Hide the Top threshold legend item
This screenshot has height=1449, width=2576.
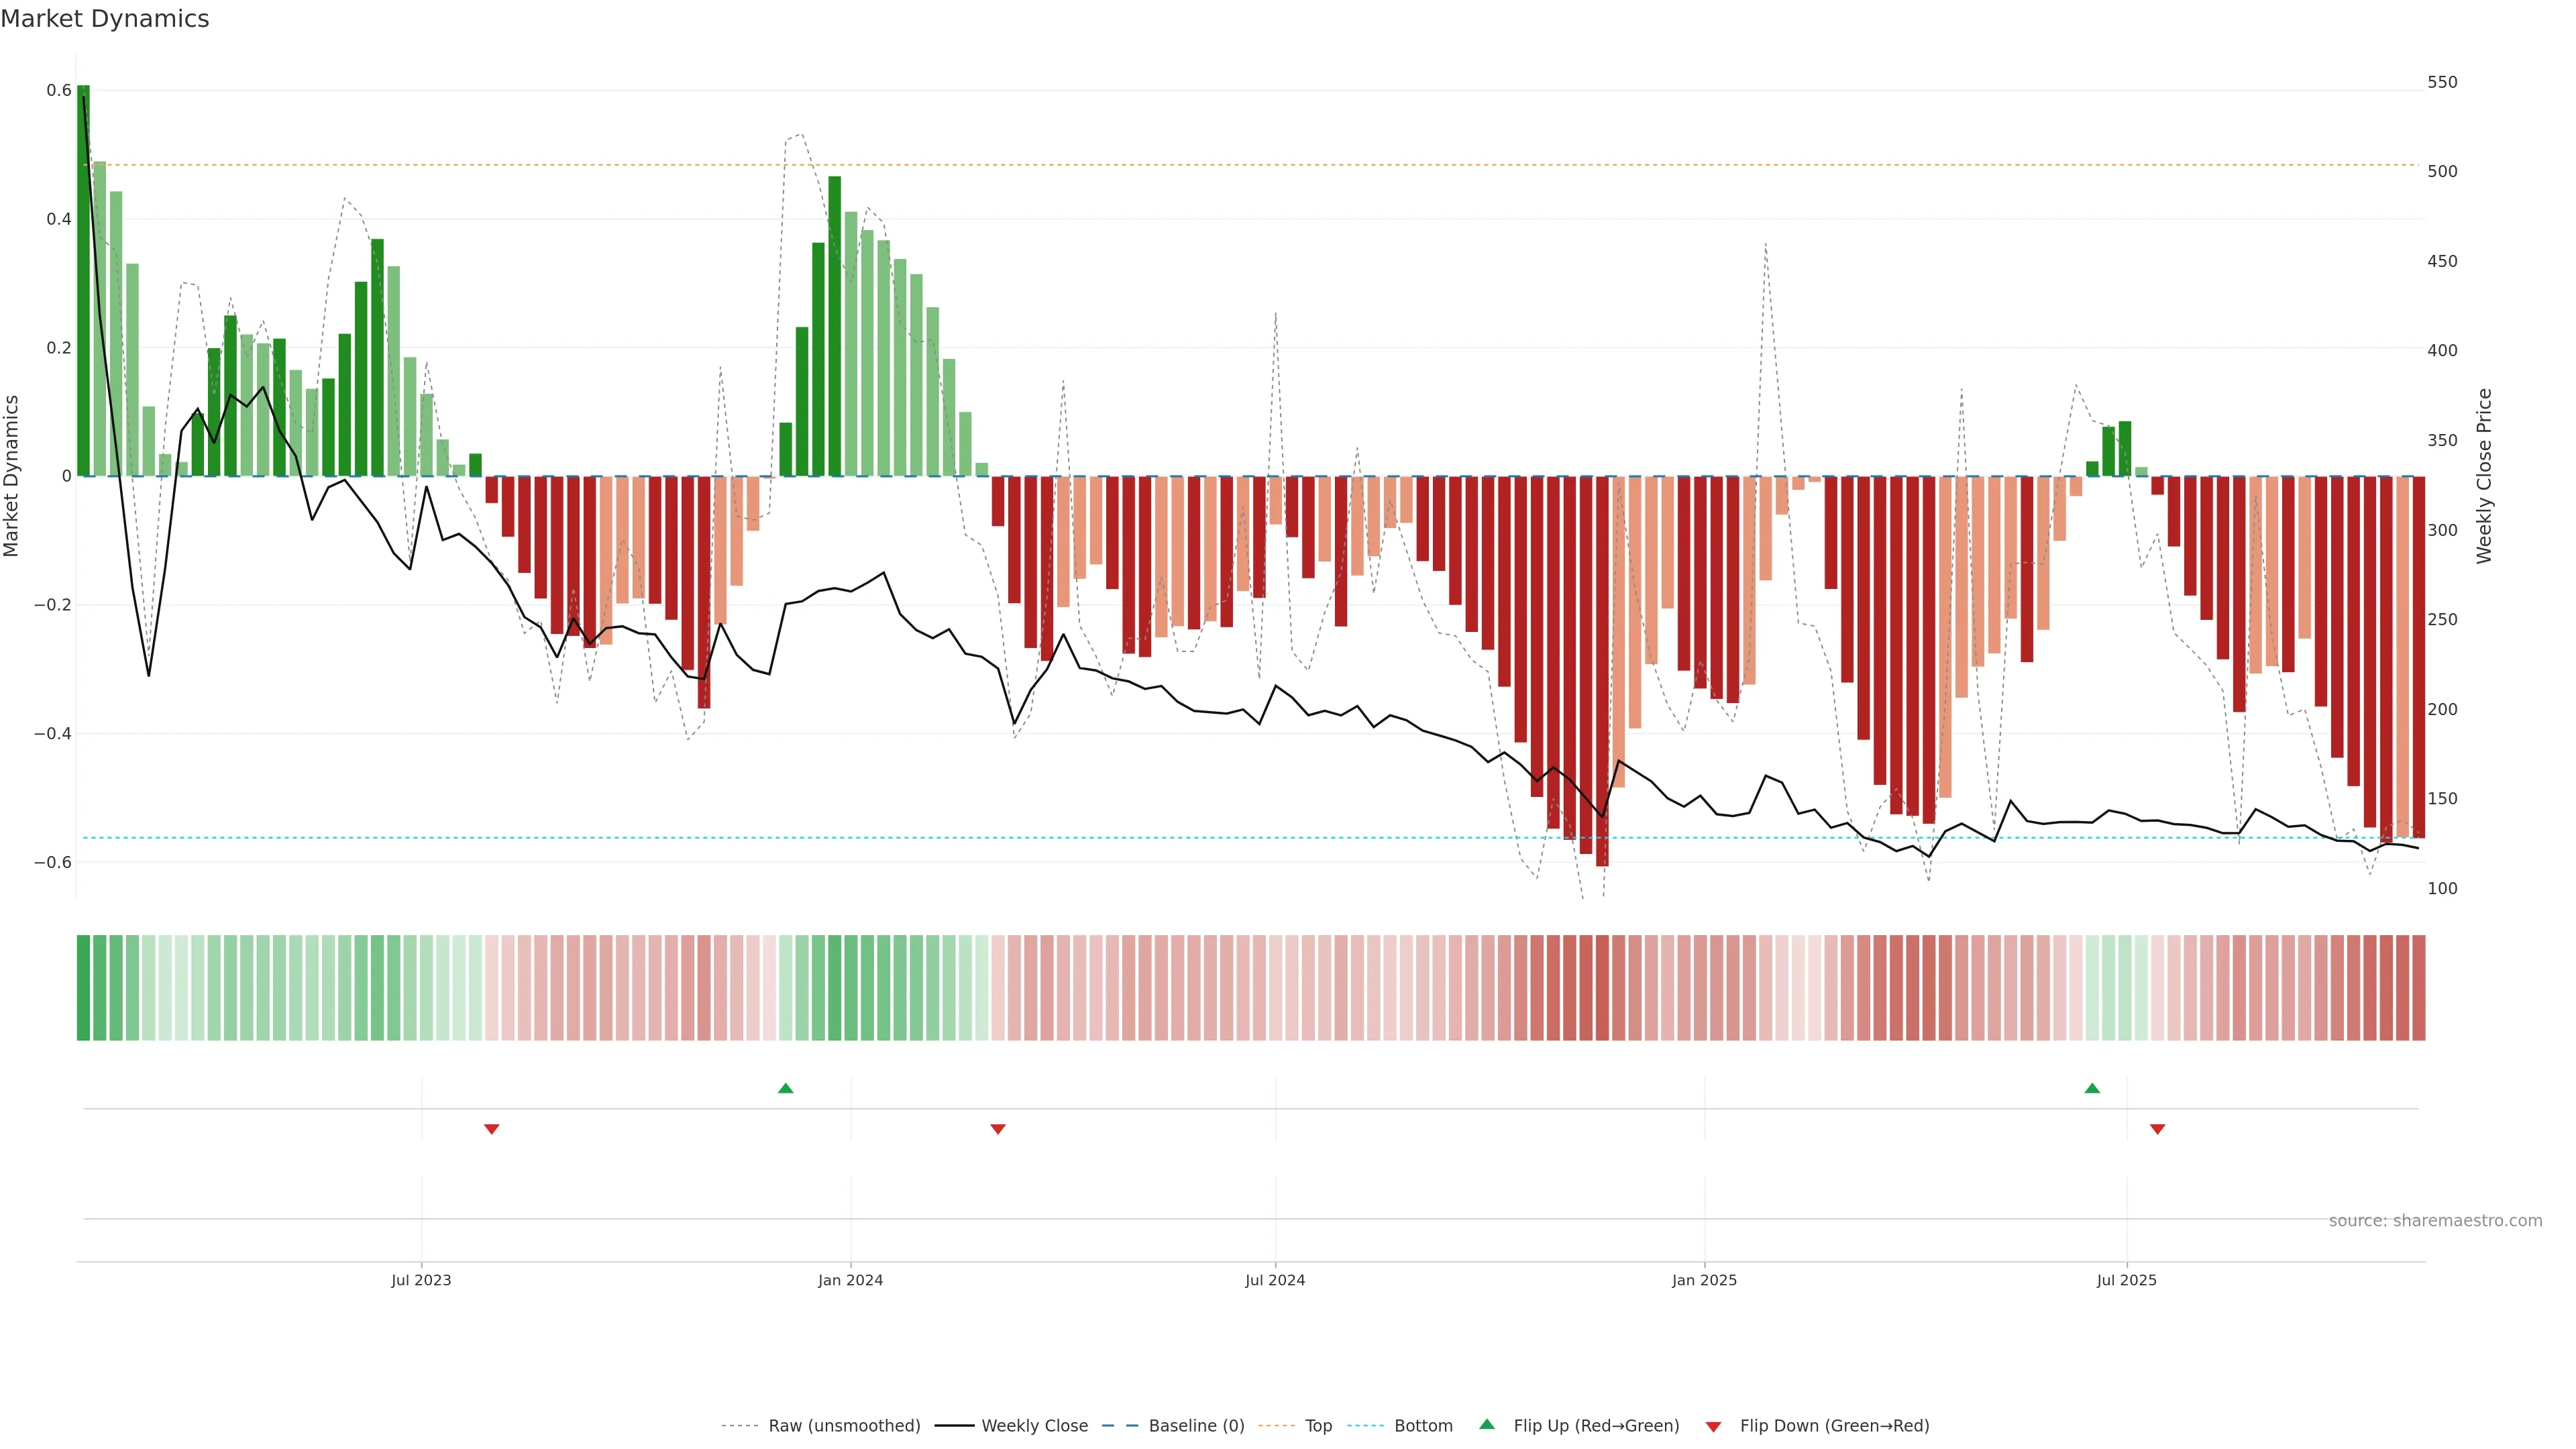click(1318, 1426)
